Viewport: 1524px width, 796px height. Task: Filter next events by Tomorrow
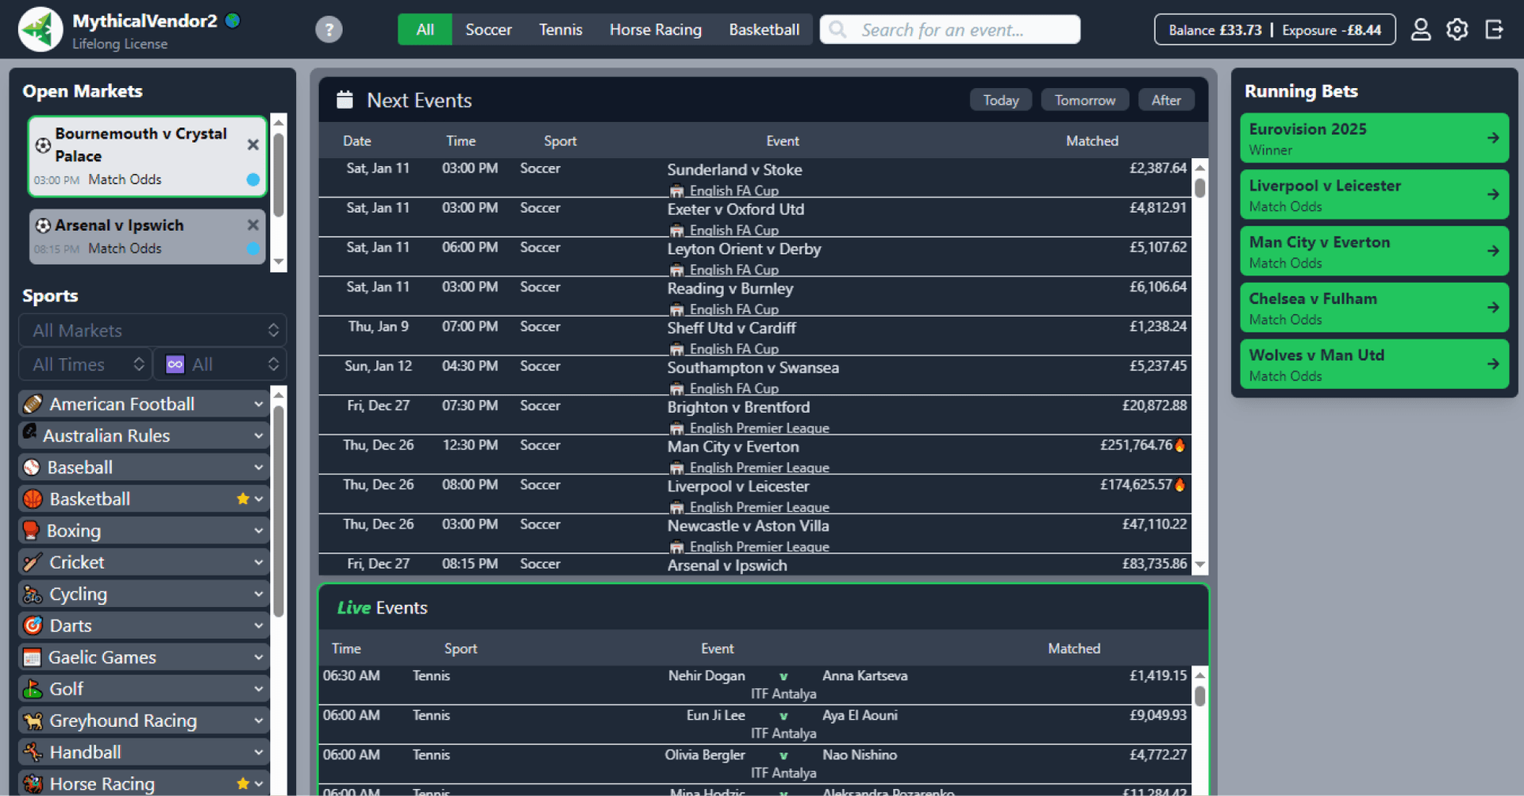point(1084,100)
